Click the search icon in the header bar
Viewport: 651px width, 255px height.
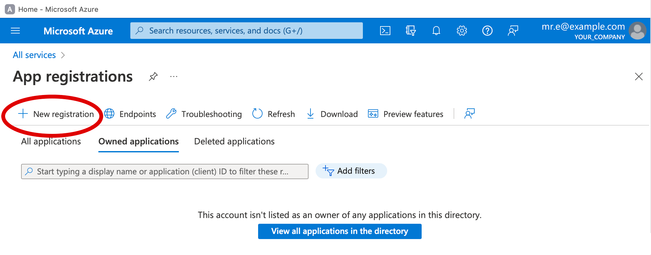139,31
